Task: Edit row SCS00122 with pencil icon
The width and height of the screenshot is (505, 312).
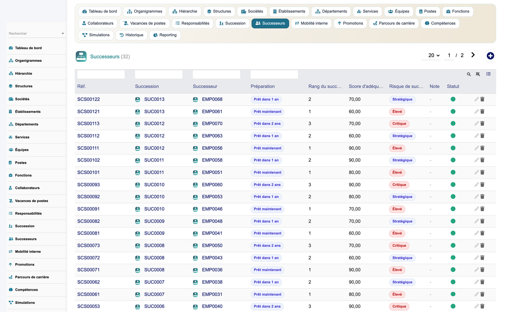Action: 476,99
